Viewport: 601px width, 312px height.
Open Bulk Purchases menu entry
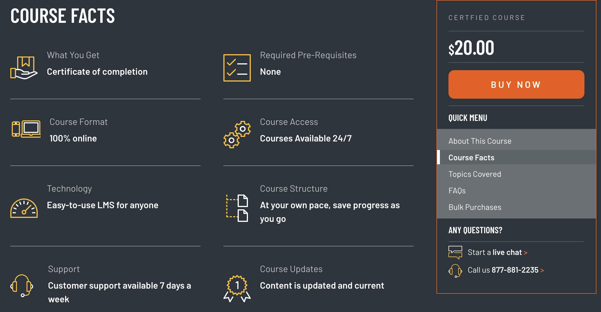tap(475, 207)
